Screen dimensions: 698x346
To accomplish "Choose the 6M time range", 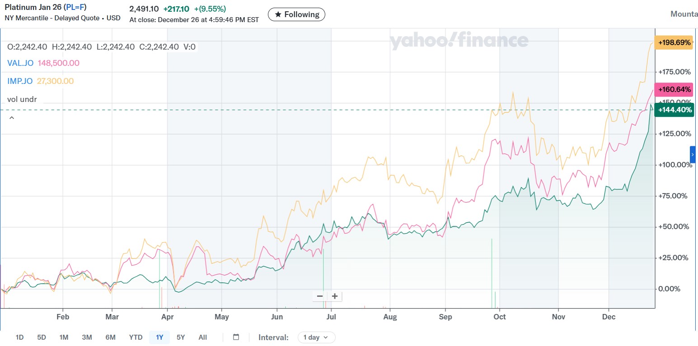I will pos(110,337).
